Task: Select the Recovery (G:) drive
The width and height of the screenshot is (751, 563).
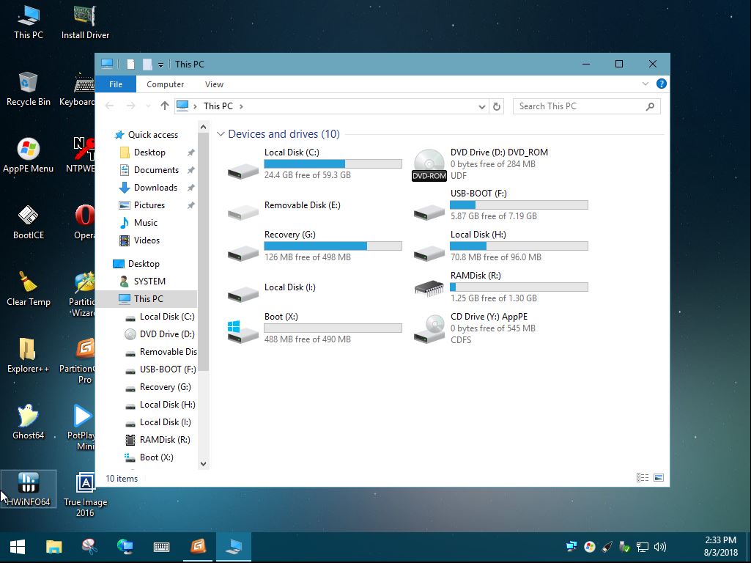Action: (x=314, y=246)
